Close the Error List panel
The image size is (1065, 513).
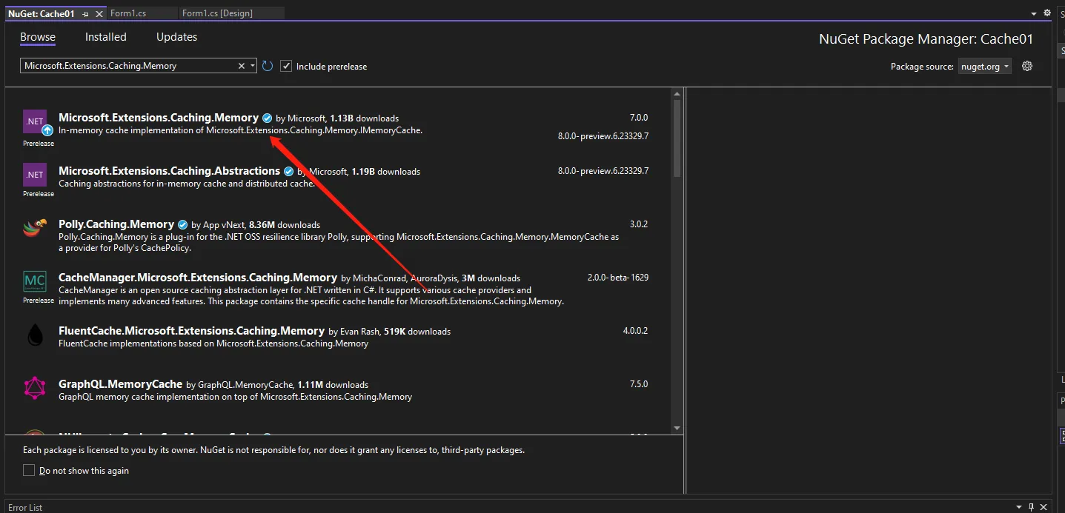tap(1044, 507)
